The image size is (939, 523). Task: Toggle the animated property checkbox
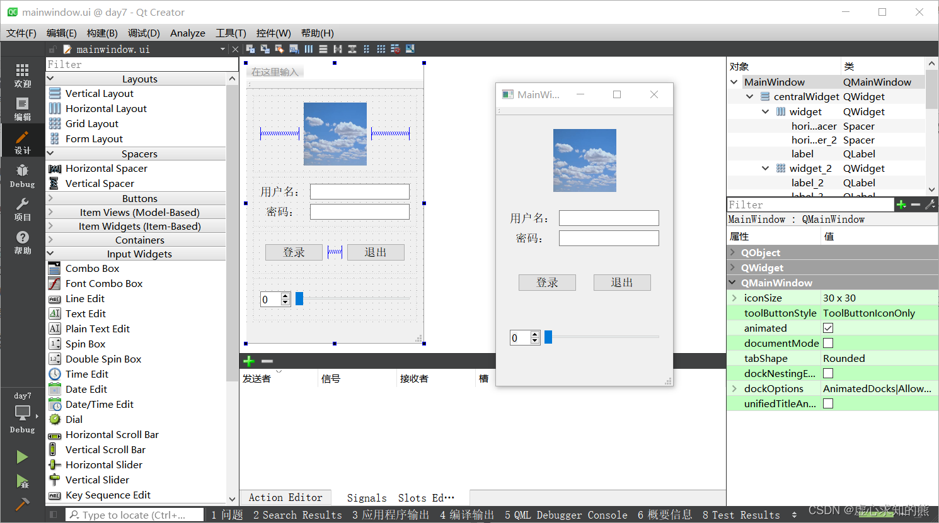828,328
